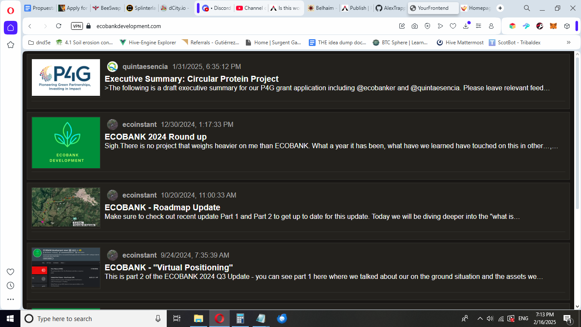This screenshot has height=327, width=581.
Task: Open the bookmarks star in the sidebar
Action: point(11,45)
